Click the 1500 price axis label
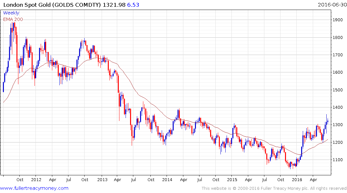This screenshot has width=347, height=193. click(338, 90)
